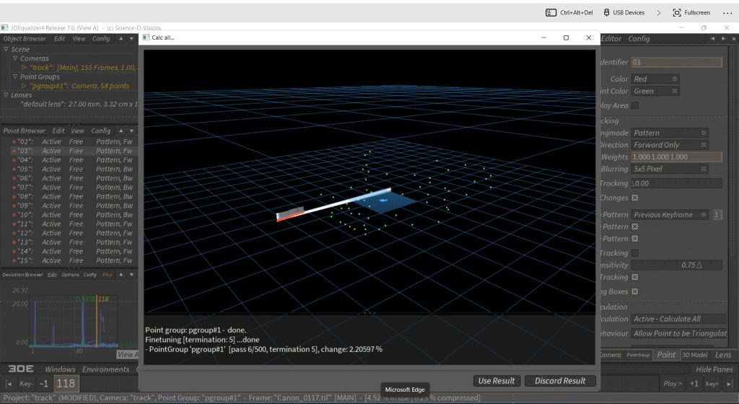Viewport: 739px width, 404px height.
Task: Click the Find button in Deviation Browser
Action: pos(108,275)
